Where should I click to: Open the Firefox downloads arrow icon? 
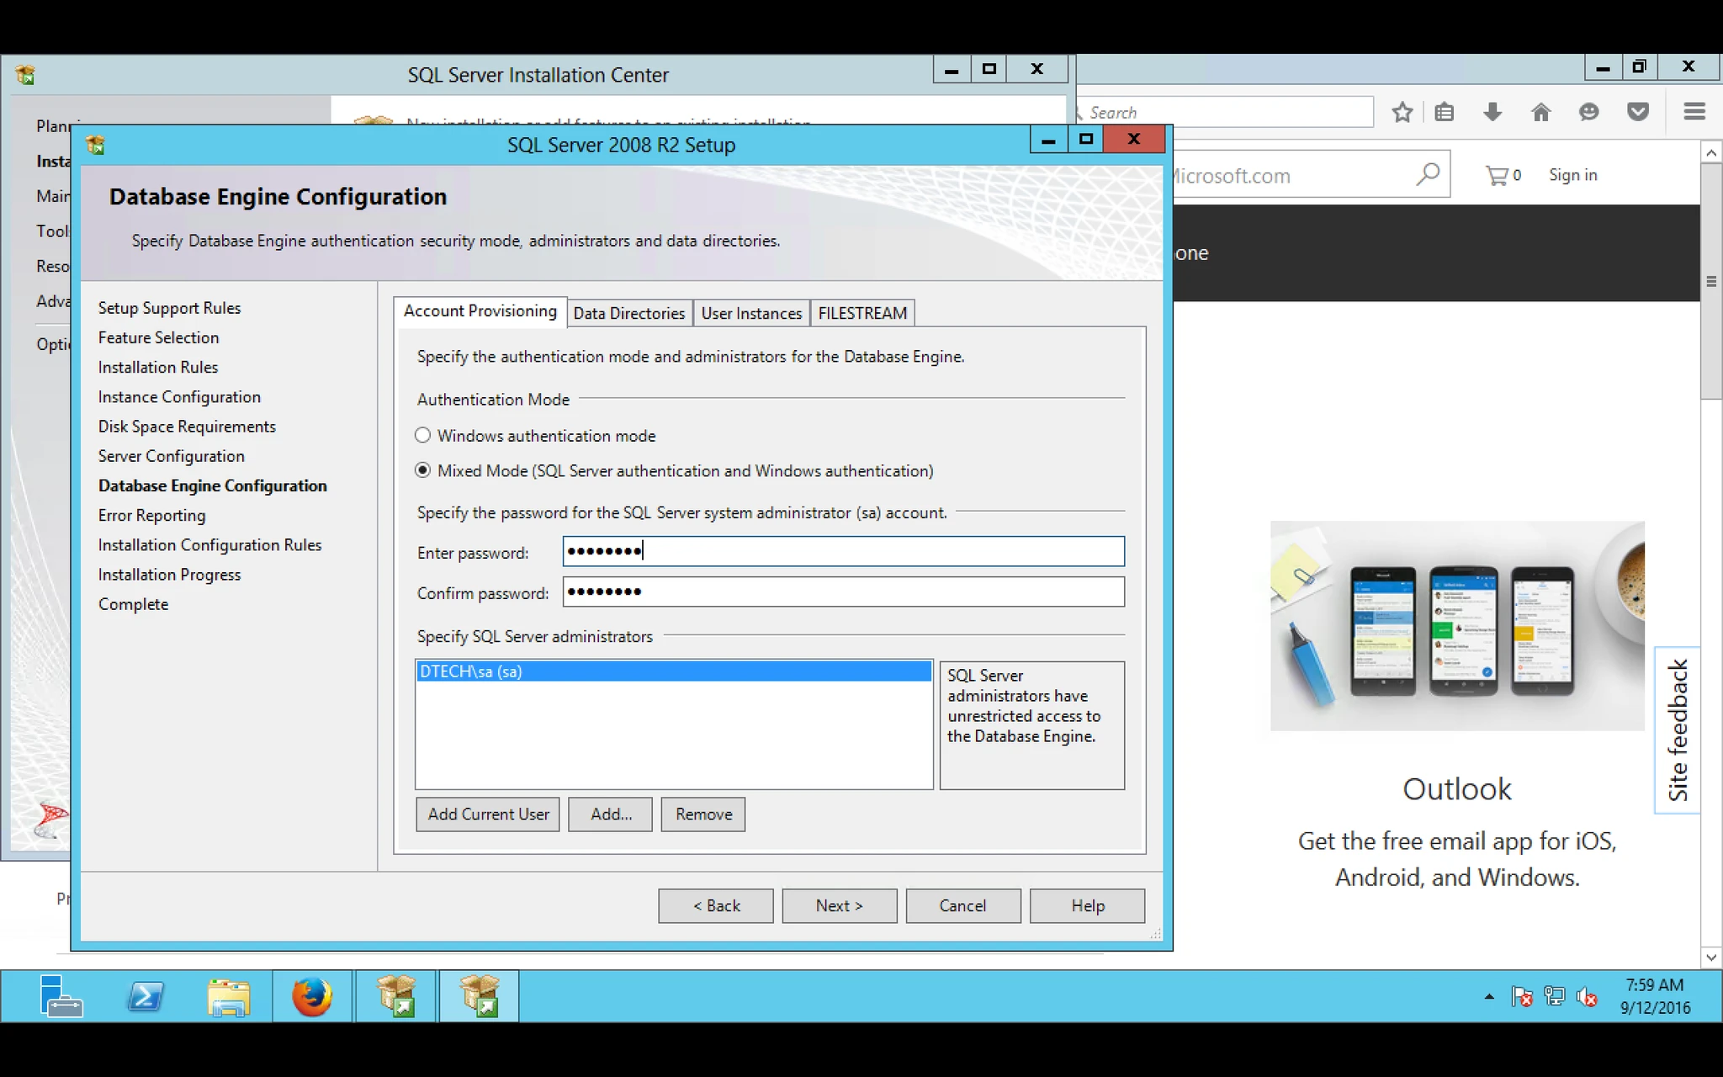(x=1492, y=112)
